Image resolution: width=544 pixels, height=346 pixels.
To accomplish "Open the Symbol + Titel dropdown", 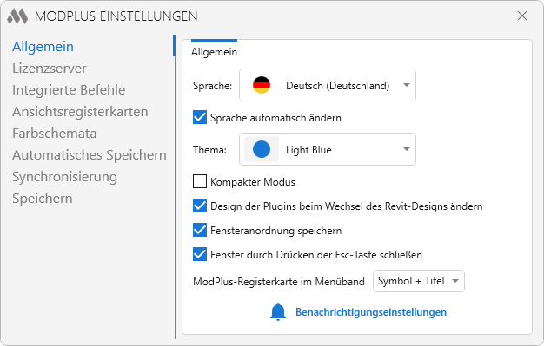I will point(419,281).
